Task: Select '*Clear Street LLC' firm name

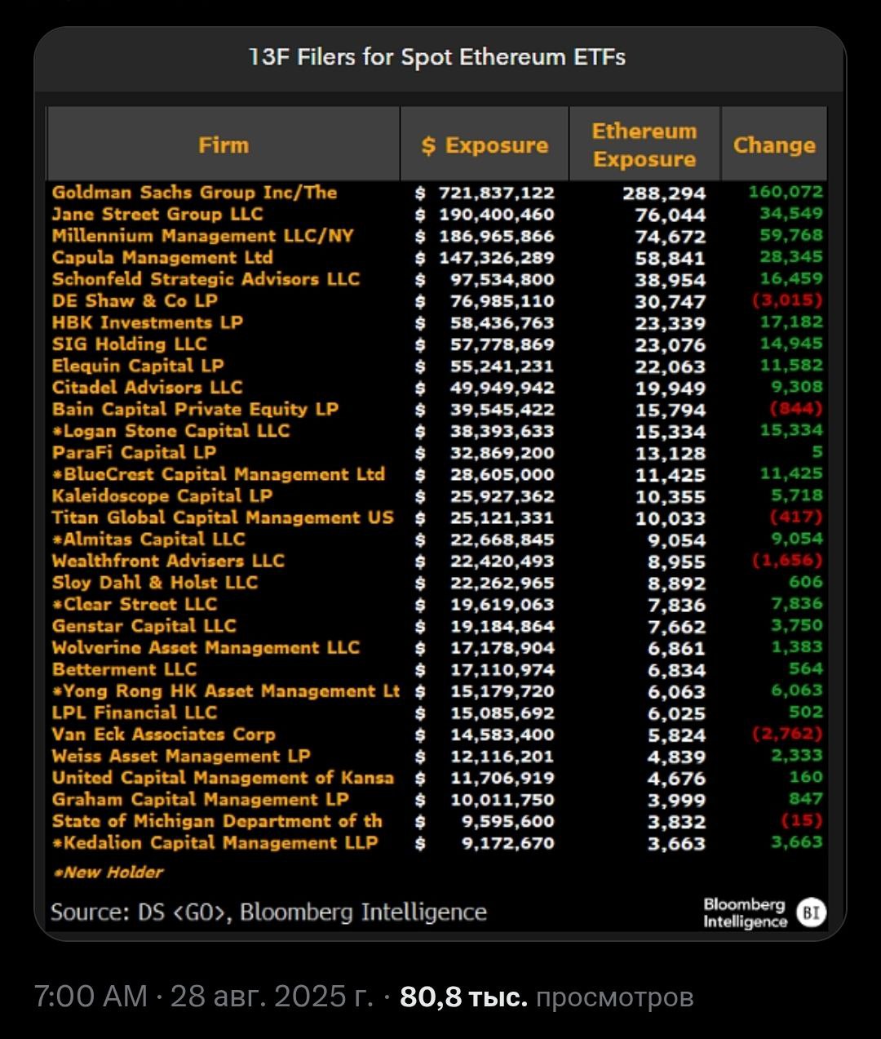Action: click(x=135, y=604)
